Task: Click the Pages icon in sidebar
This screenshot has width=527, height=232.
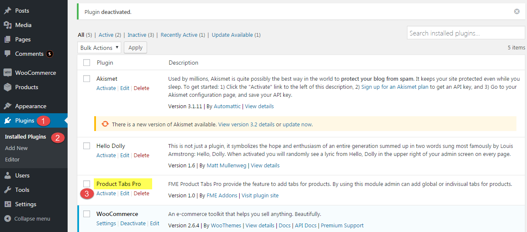Action: [8, 39]
